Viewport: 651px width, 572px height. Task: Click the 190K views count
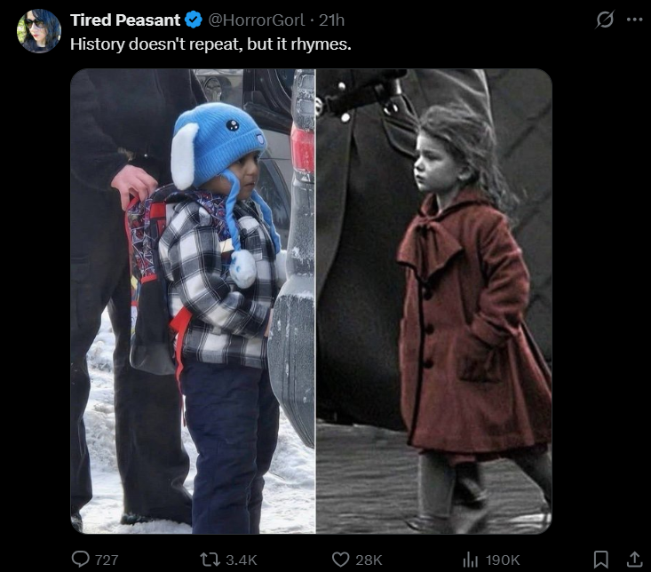[503, 560]
